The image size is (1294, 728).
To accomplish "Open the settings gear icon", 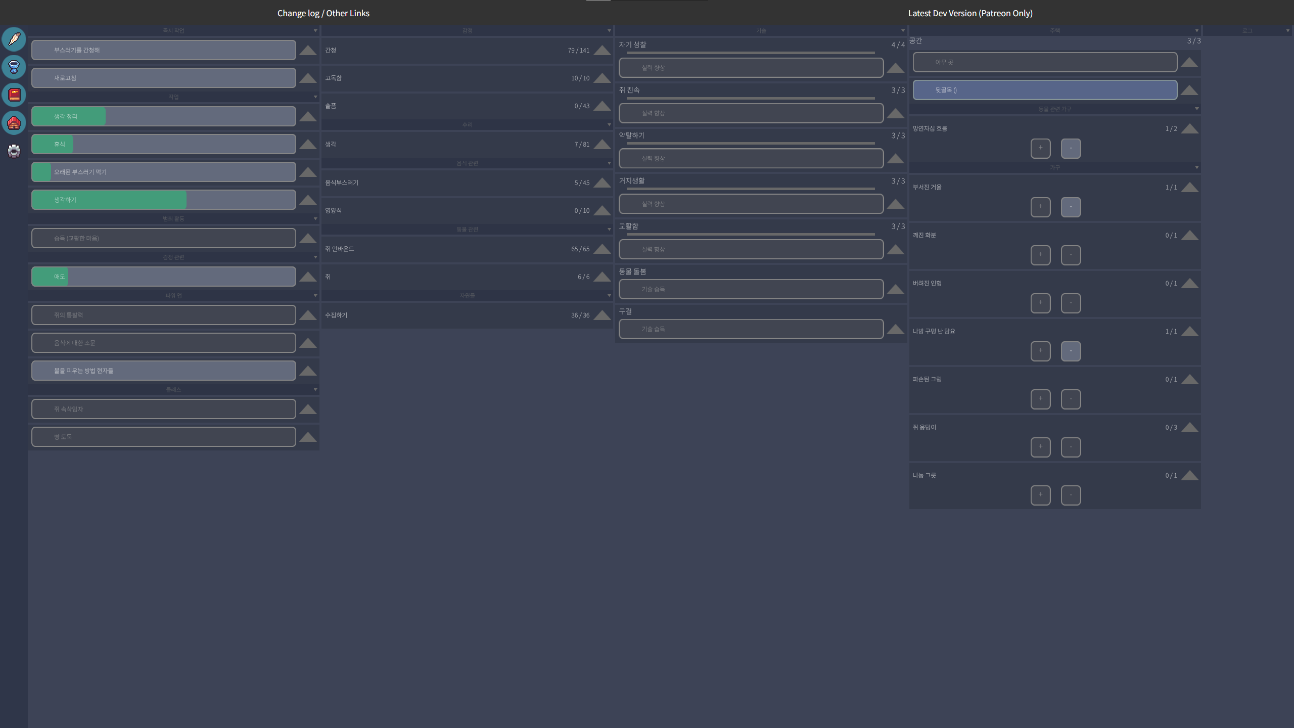I will 14,151.
